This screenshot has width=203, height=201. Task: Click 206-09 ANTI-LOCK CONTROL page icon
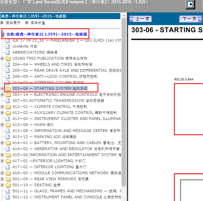8,76
